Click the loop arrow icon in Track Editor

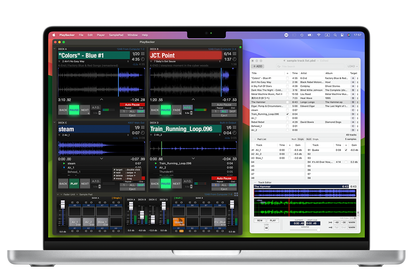(x=266, y=228)
